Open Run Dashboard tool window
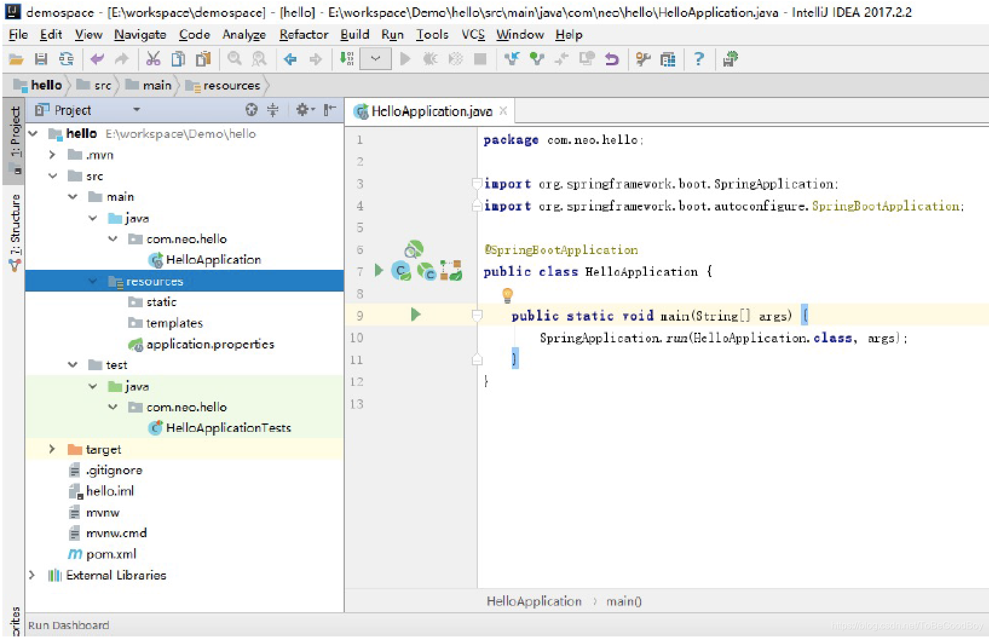The width and height of the screenshot is (989, 637). [68, 626]
